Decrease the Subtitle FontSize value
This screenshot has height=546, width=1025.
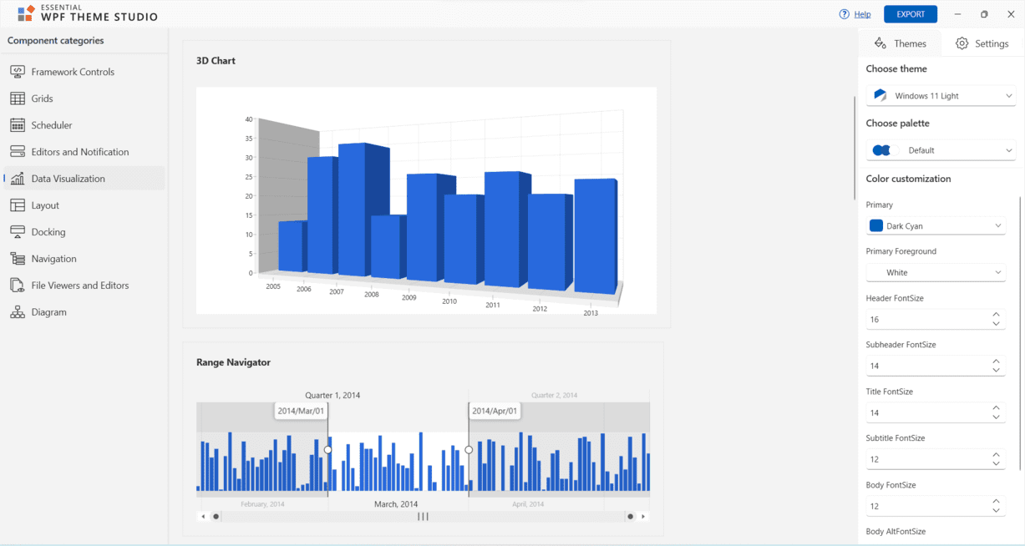pyautogui.click(x=996, y=464)
